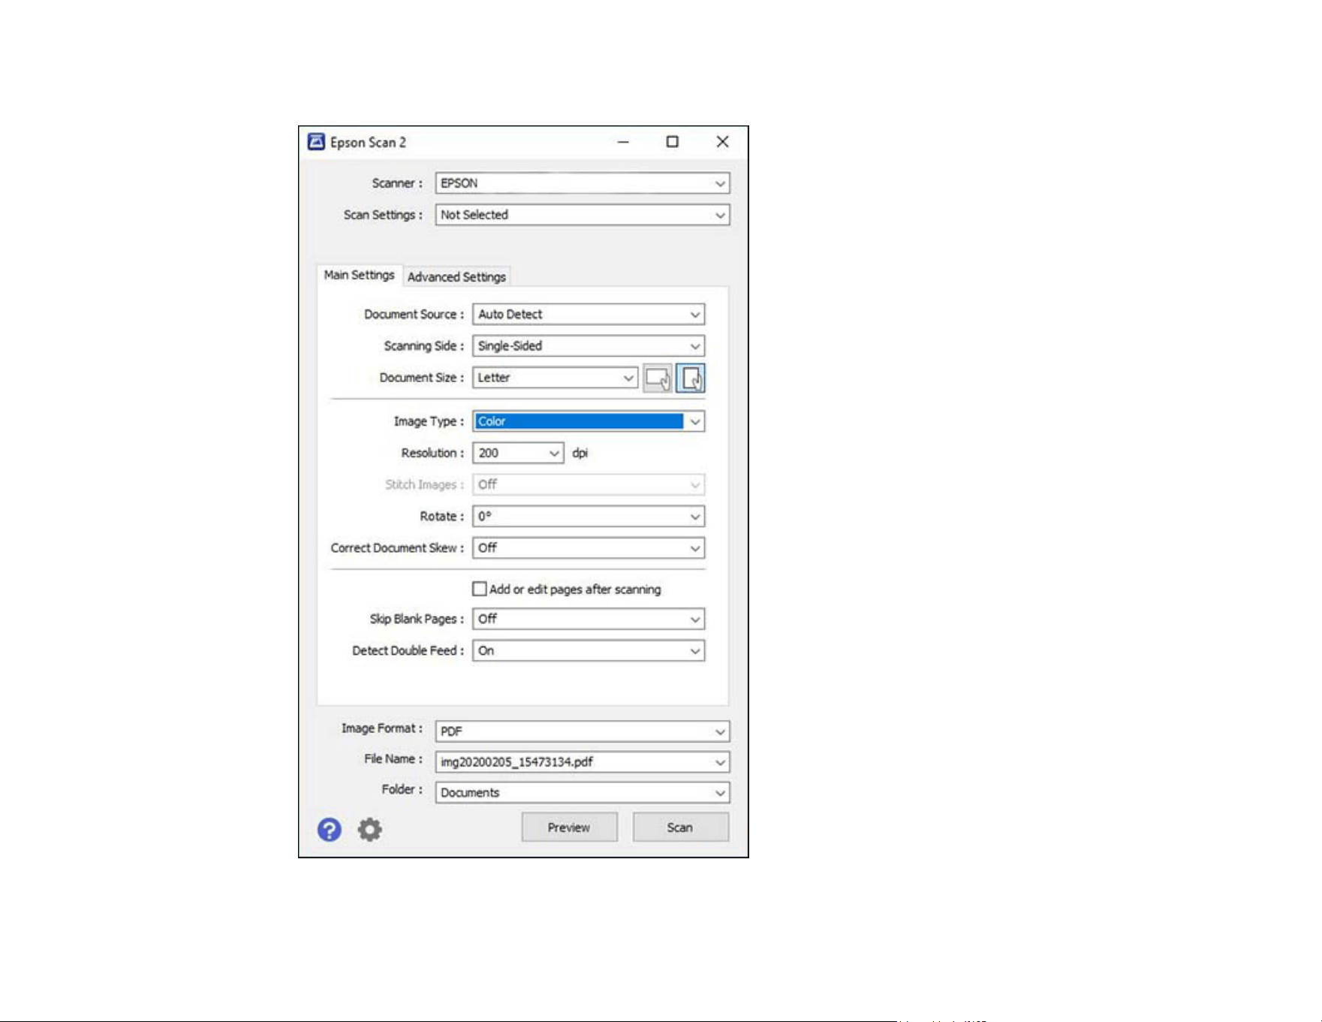Minimize the Epson Scan 2 window

click(623, 142)
